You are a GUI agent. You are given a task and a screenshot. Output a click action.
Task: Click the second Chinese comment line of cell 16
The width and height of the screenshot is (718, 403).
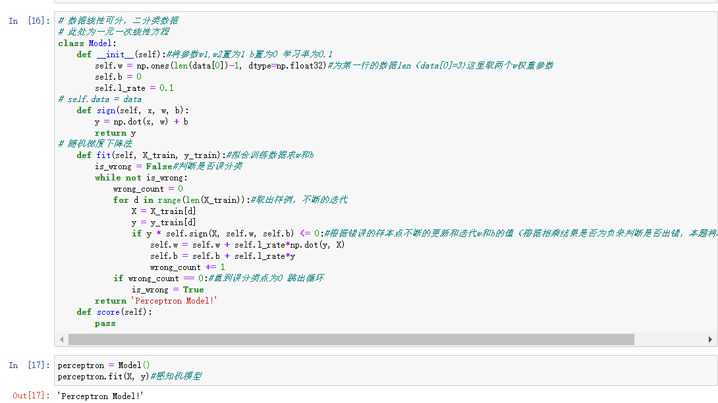pyautogui.click(x=113, y=32)
